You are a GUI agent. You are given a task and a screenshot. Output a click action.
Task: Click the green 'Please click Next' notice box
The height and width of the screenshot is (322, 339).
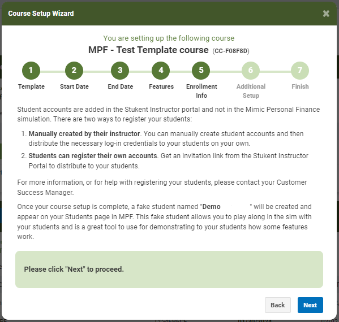[x=169, y=269]
